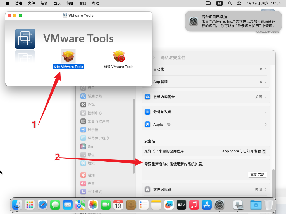
Task: Click the screen mirroring menu bar icon
Action: point(208,3)
